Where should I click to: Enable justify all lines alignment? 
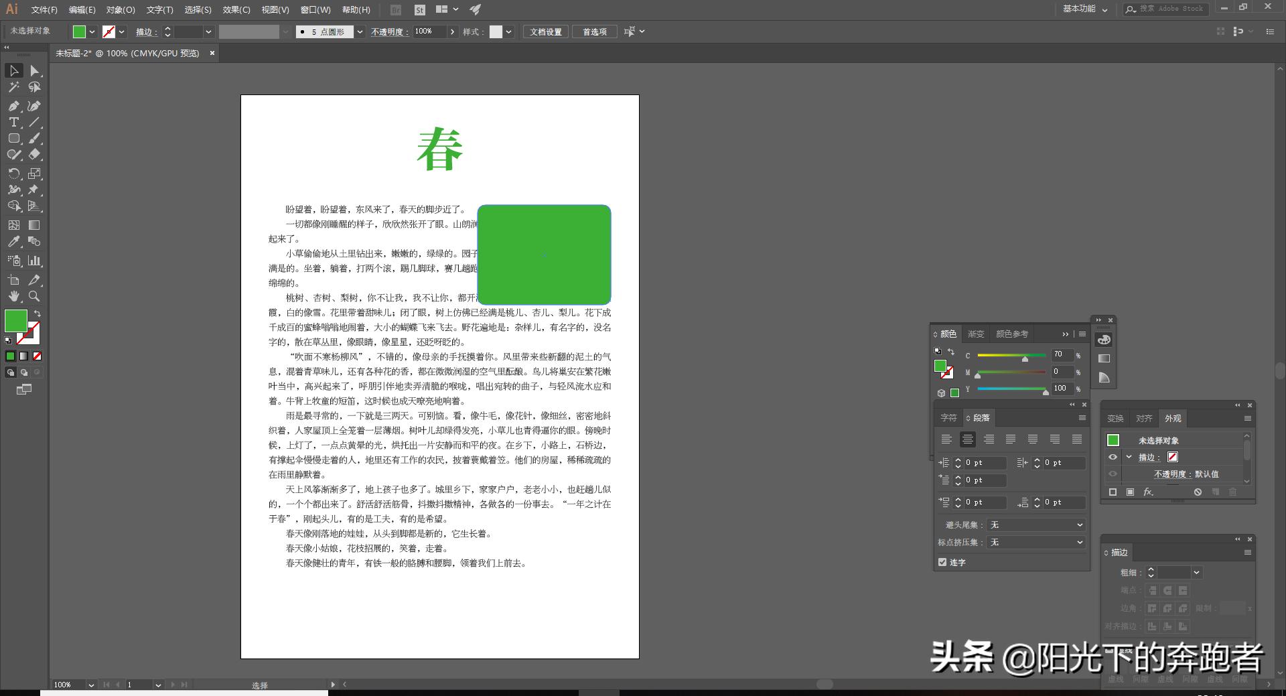click(x=1076, y=439)
